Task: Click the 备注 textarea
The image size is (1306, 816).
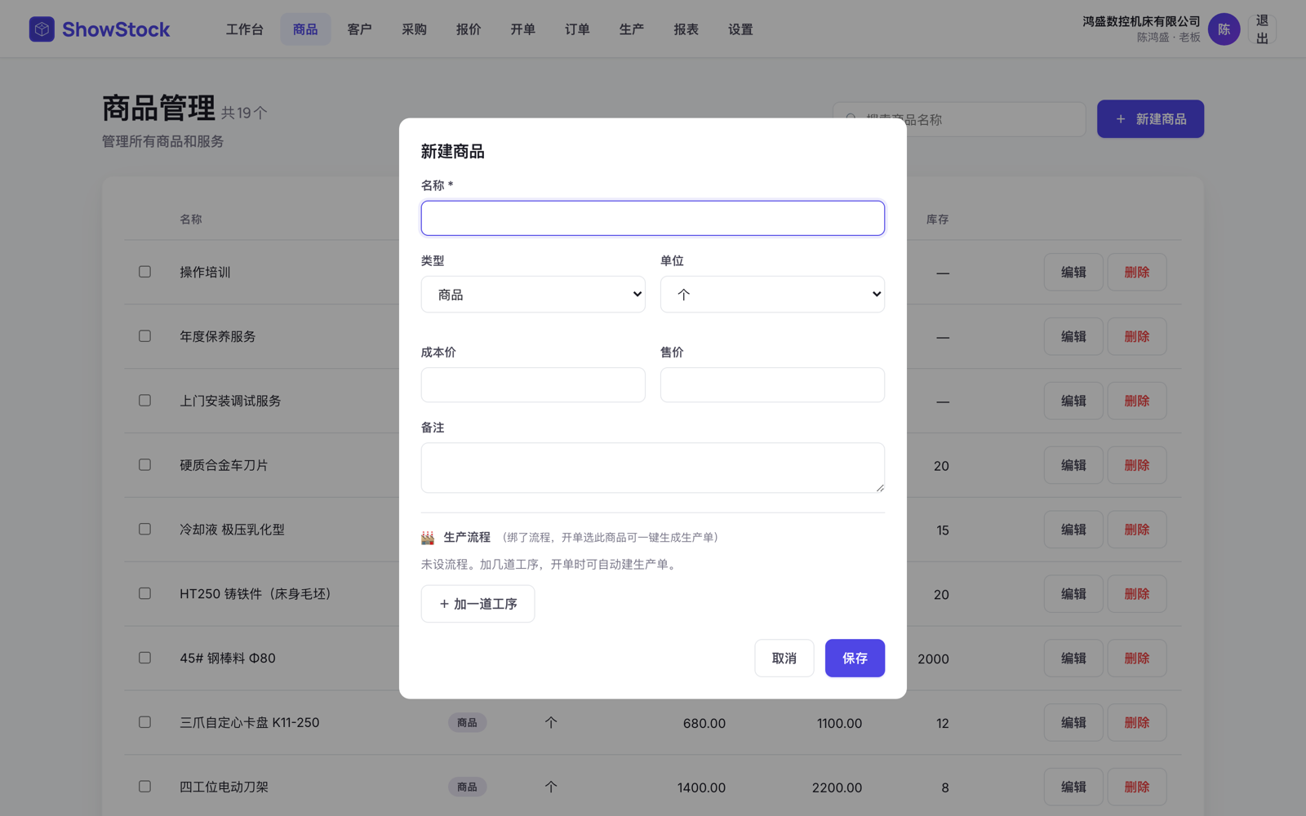Action: (653, 468)
